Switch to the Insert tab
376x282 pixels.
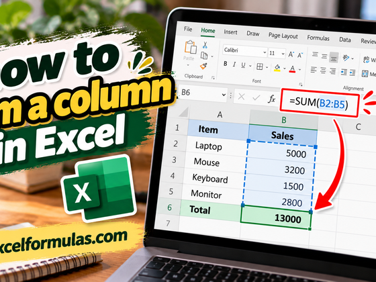[230, 32]
